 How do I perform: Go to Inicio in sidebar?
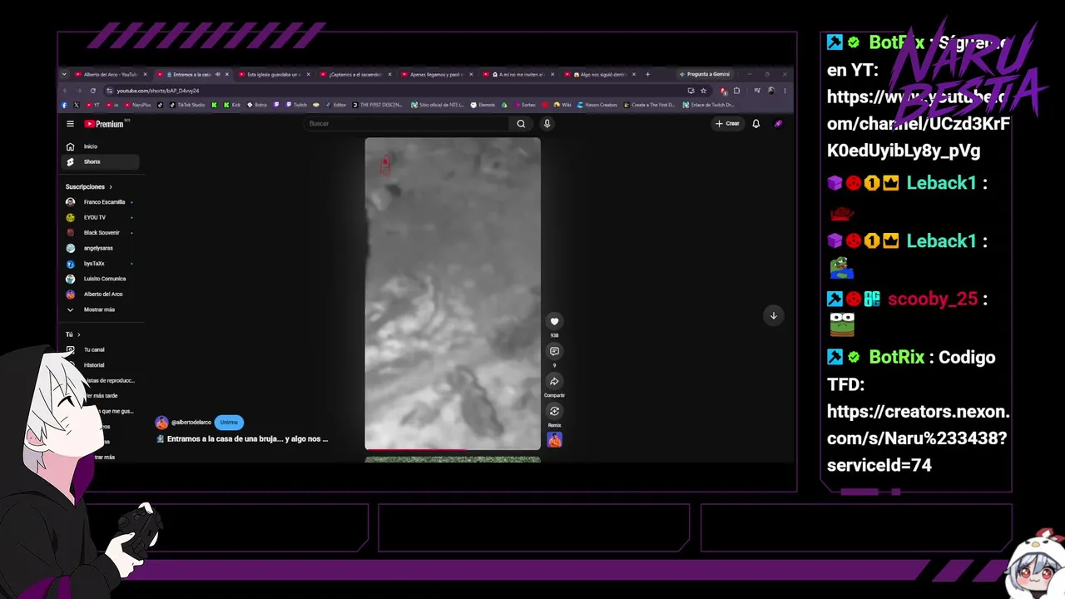[102, 146]
